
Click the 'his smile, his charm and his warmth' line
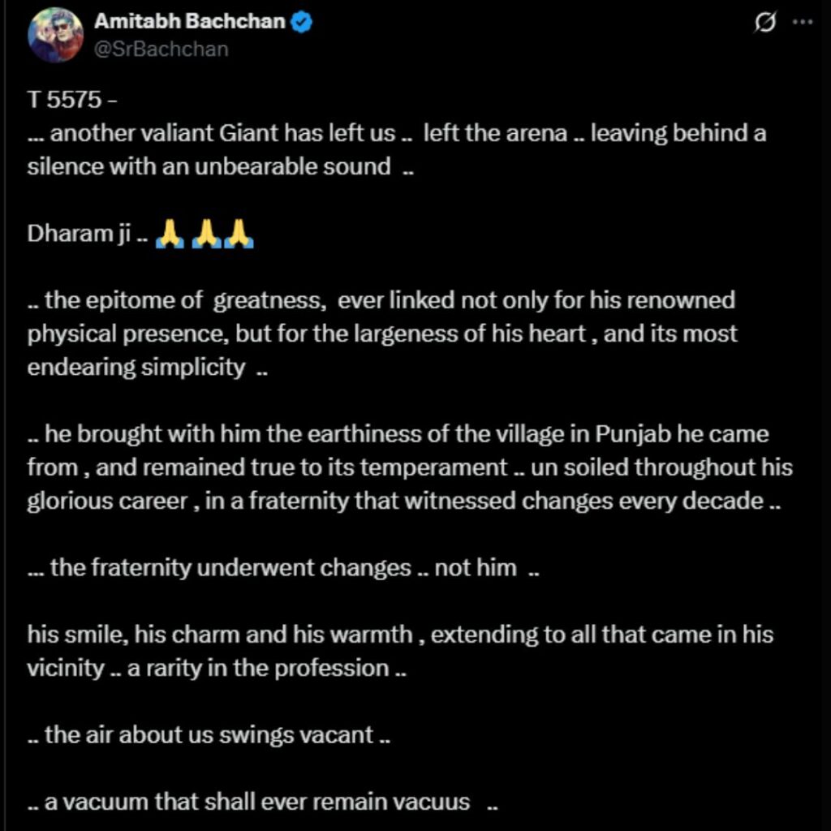click(399, 634)
